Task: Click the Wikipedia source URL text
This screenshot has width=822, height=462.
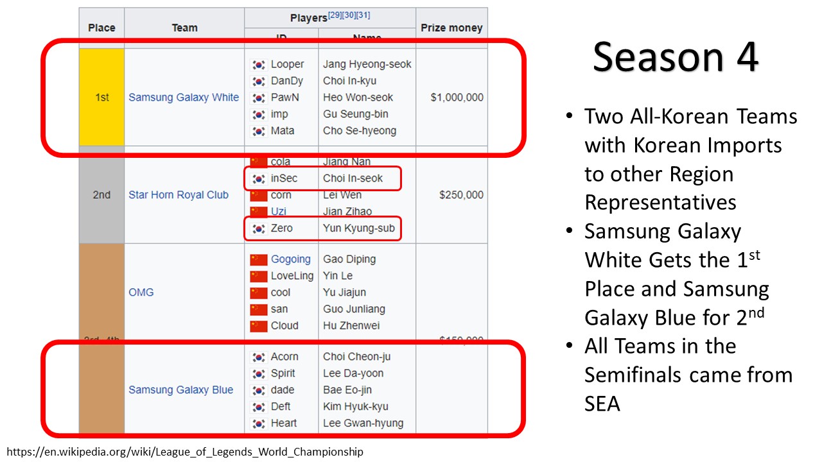Action: click(x=186, y=452)
